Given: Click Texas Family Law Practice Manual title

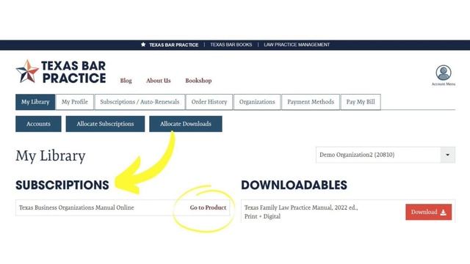Looking at the screenshot, I should (x=301, y=212).
